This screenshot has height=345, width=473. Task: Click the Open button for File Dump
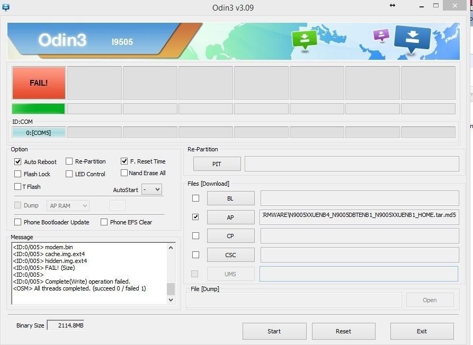tap(430, 300)
